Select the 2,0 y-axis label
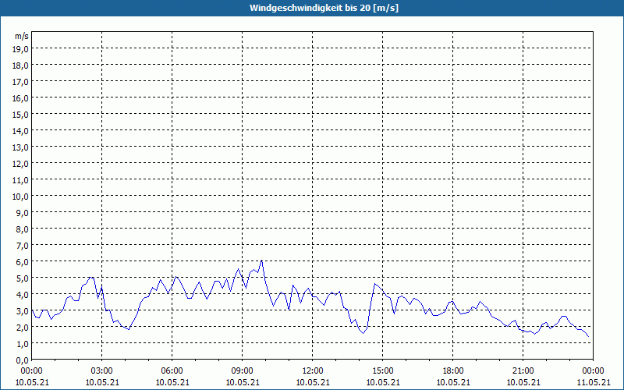Viewport: 624px width, 390px height. (23, 327)
